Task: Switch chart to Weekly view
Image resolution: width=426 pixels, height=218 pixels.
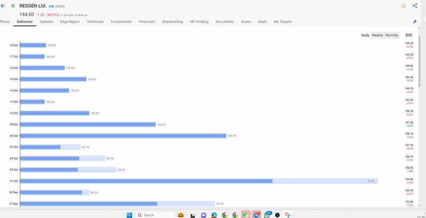Action: tap(377, 35)
